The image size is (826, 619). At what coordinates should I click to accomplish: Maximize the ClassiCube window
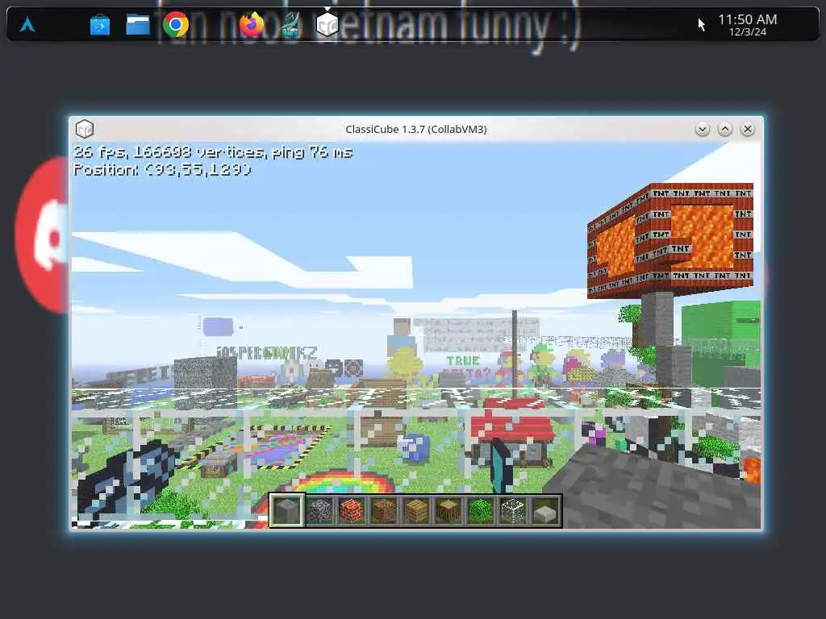click(x=725, y=129)
